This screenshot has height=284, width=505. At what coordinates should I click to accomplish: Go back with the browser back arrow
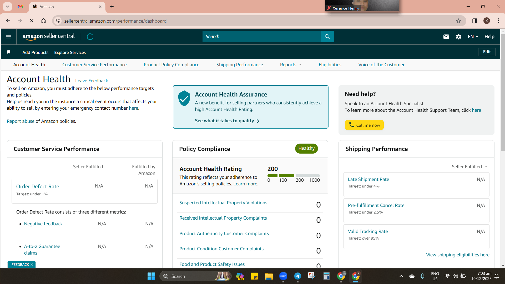tap(8, 21)
